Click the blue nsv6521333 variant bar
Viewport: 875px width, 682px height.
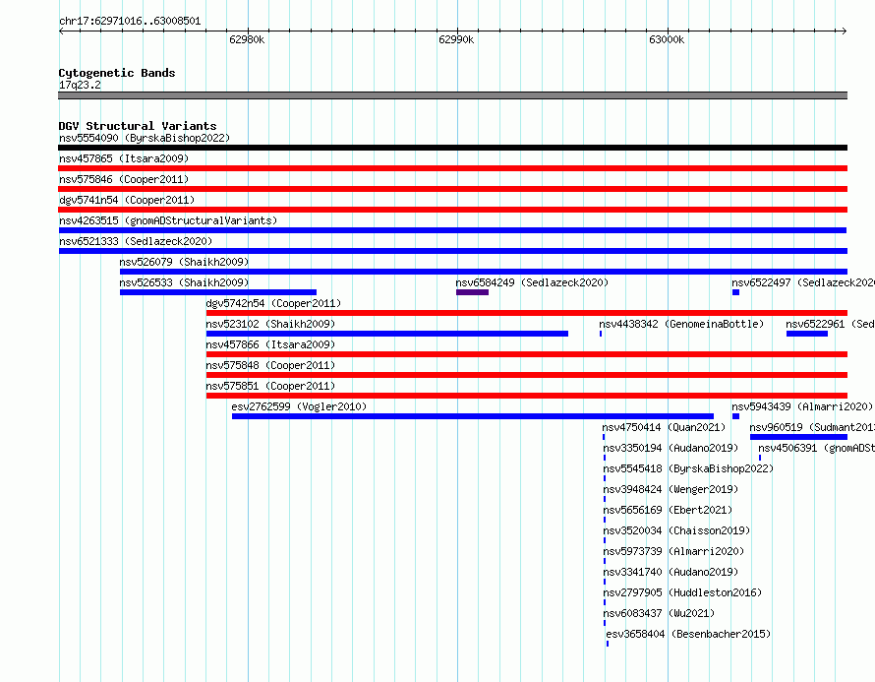click(452, 251)
